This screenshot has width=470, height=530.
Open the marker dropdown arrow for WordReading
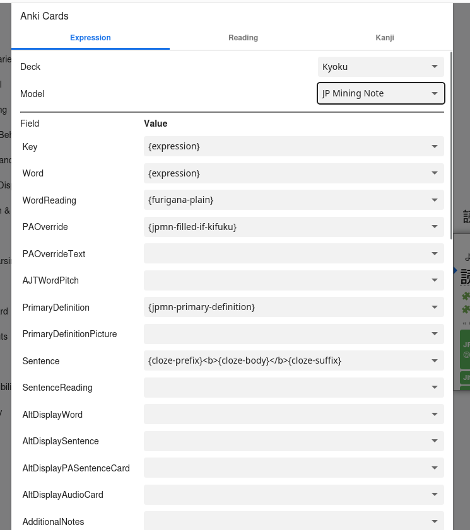click(435, 200)
